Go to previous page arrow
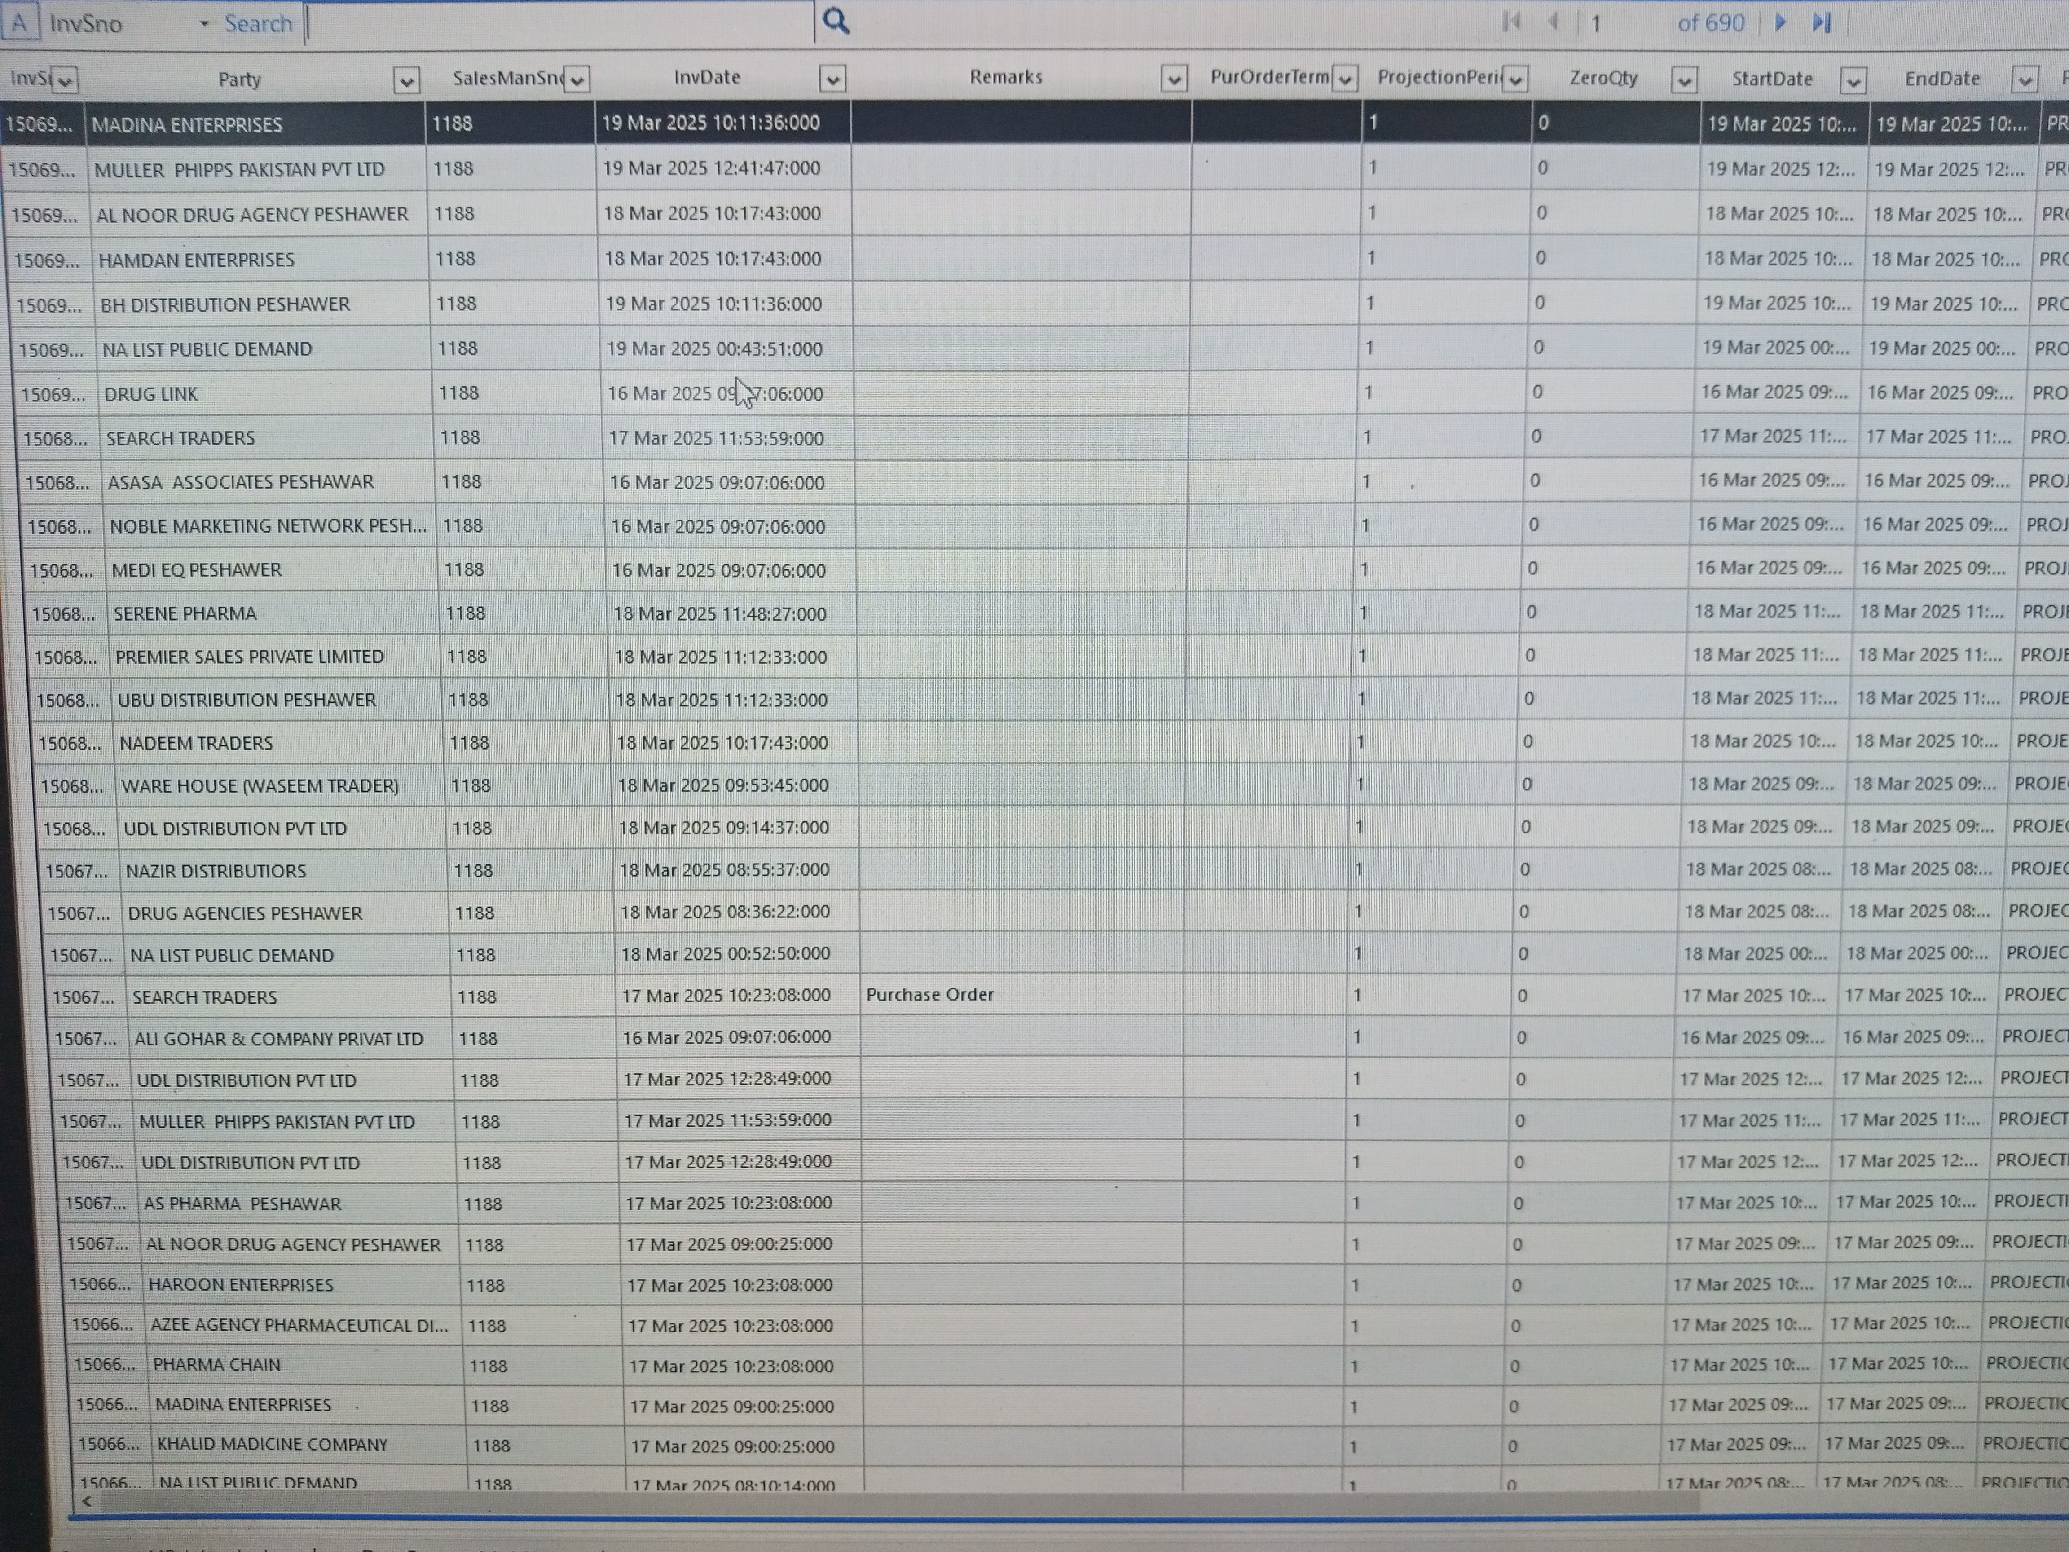 coord(1554,22)
